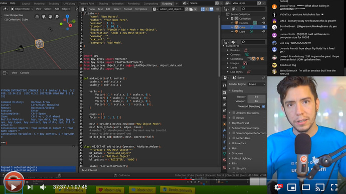The height and width of the screenshot is (194, 346).
Task: Toggle line numbers in text editor
Action: click(x=203, y=9)
